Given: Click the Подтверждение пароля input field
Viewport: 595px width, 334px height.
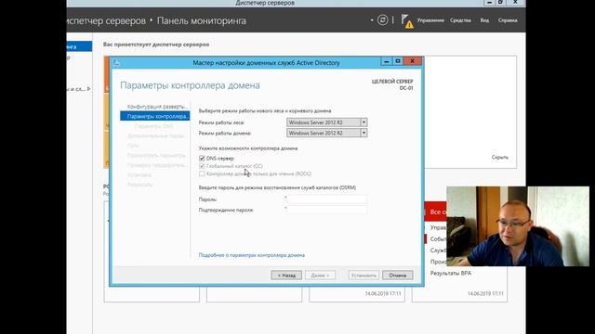Looking at the screenshot, I should 326,210.
